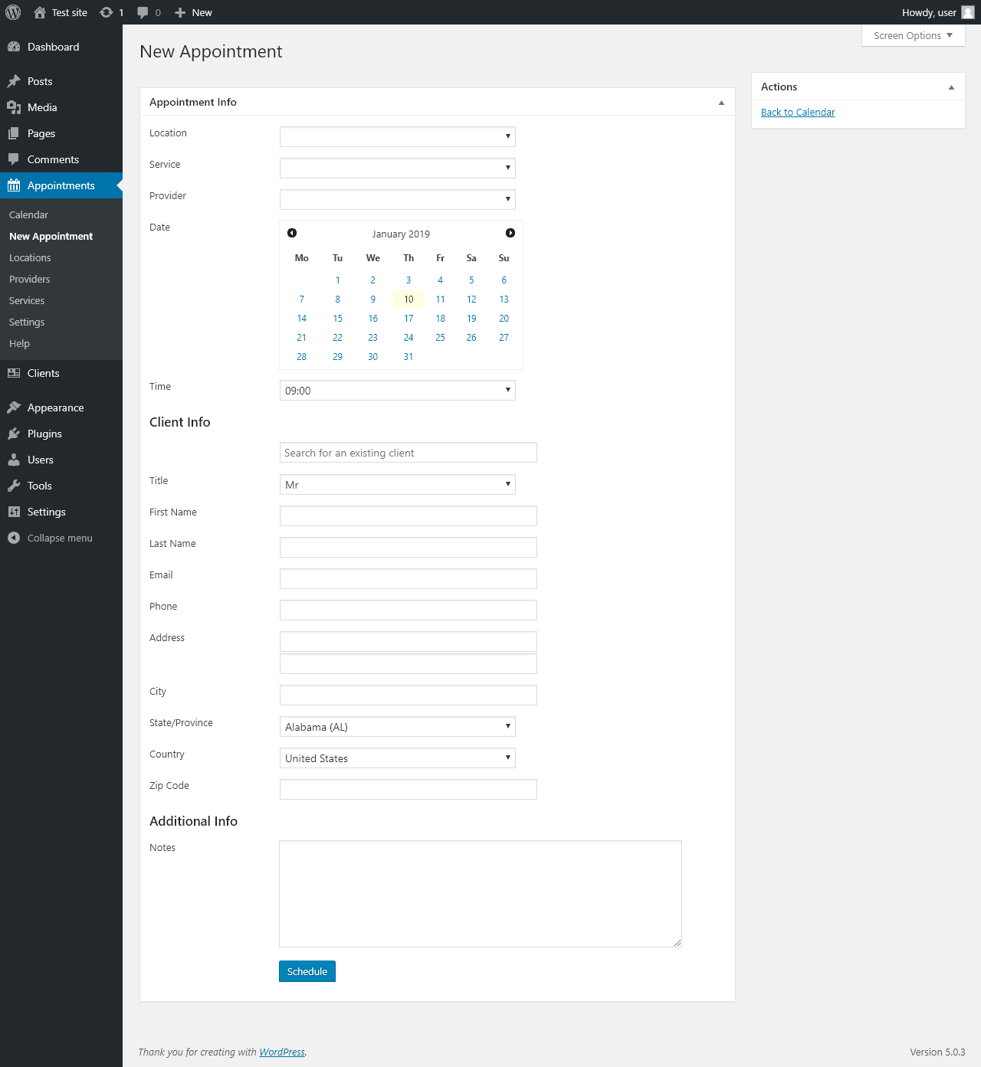This screenshot has height=1067, width=981.
Task: Click the sidebar Settings sliders icon
Action: pyautogui.click(x=14, y=512)
